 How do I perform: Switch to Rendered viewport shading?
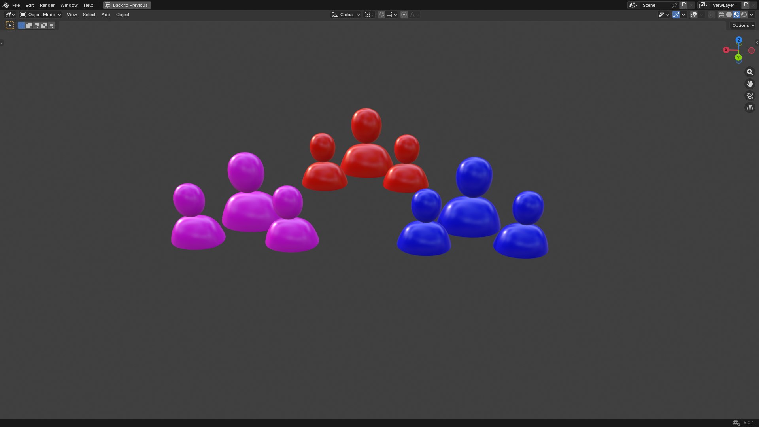pyautogui.click(x=744, y=15)
